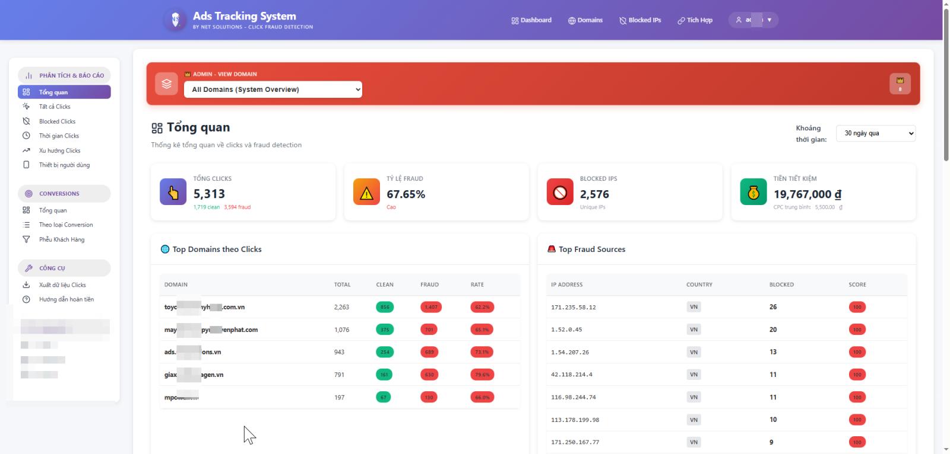The image size is (950, 454).
Task: Click the red prohibited Blocked IPs icon
Action: point(560,192)
